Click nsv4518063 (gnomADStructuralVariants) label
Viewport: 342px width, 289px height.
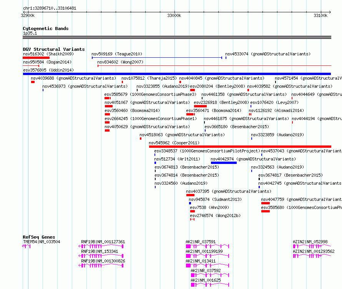pos(182,135)
